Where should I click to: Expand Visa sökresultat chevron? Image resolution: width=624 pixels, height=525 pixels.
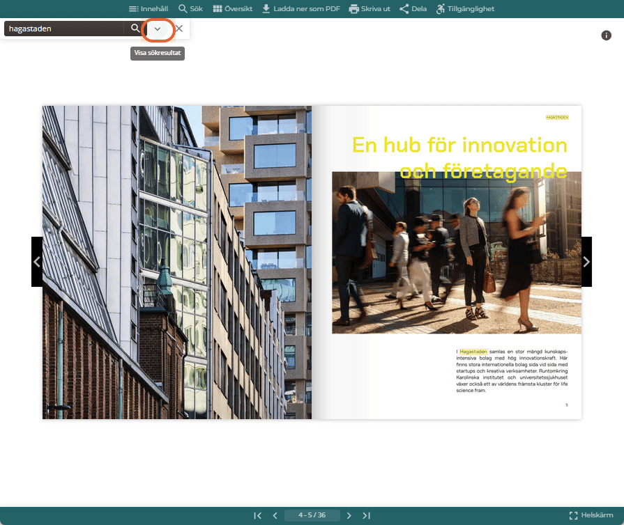click(158, 29)
